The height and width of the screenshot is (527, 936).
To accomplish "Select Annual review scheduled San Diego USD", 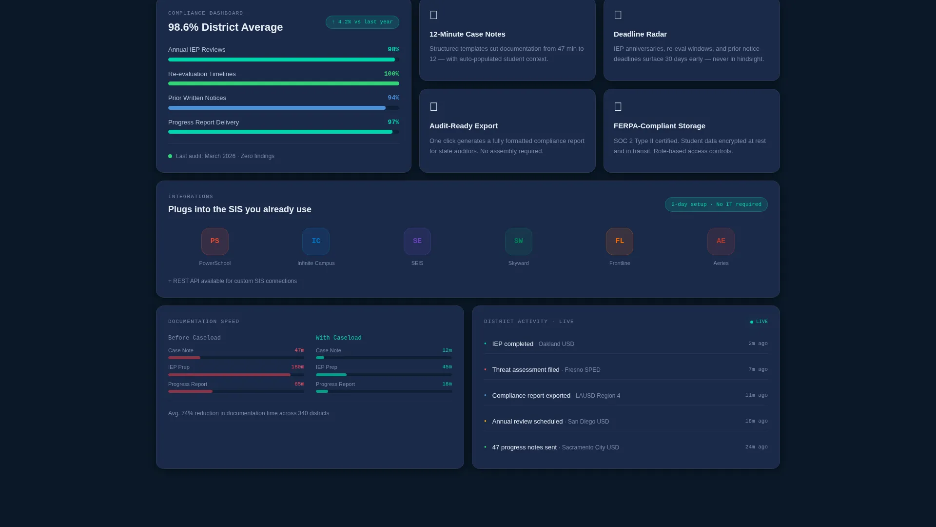I will (x=626, y=421).
